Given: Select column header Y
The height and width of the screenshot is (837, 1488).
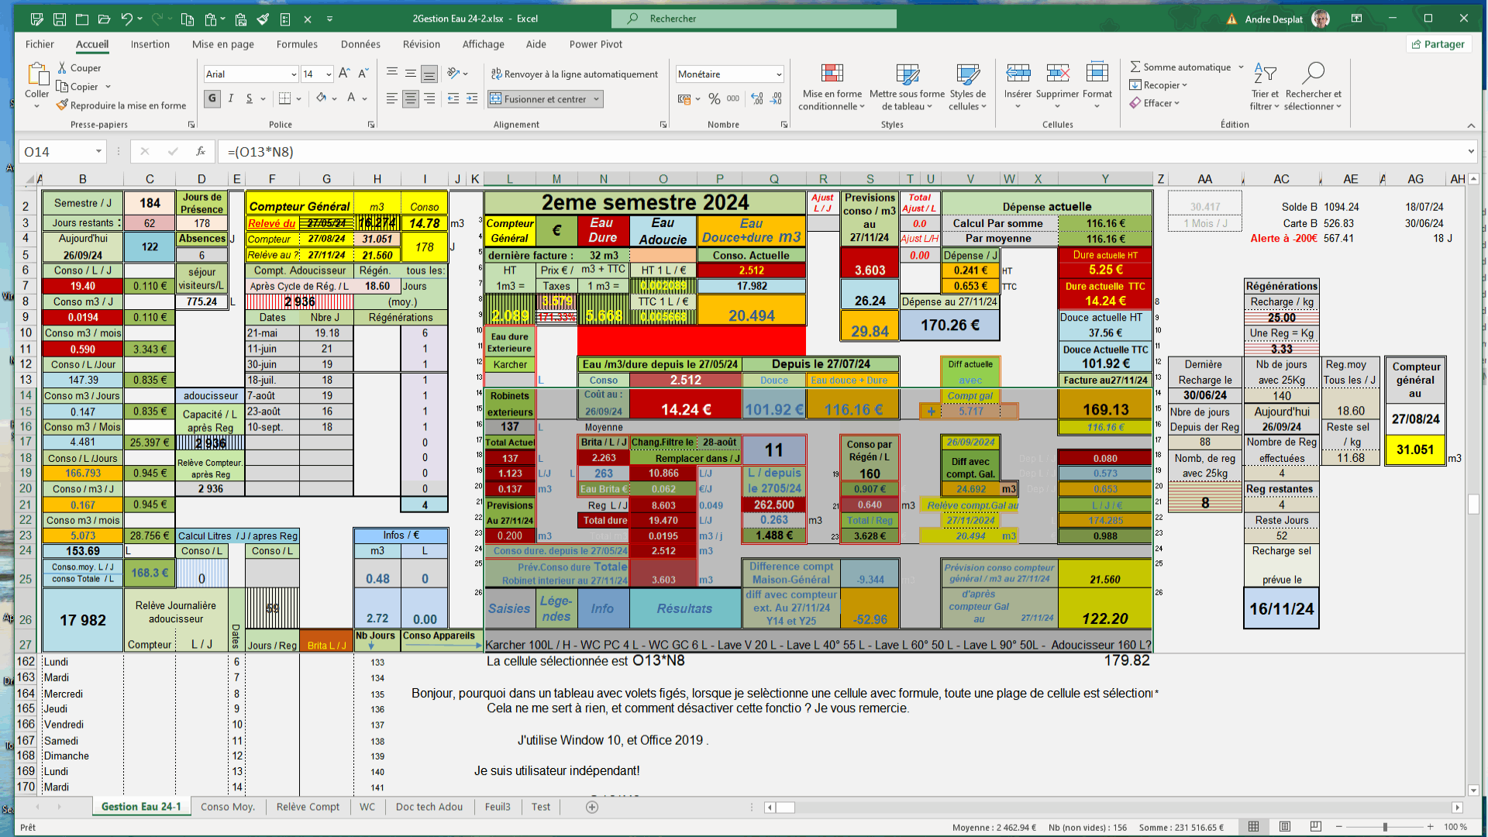Looking at the screenshot, I should click(x=1105, y=179).
